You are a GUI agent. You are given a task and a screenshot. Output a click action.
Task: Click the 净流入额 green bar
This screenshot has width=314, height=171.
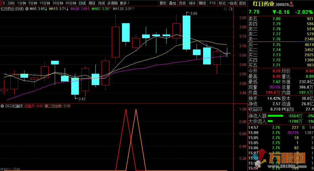tap(275, 116)
